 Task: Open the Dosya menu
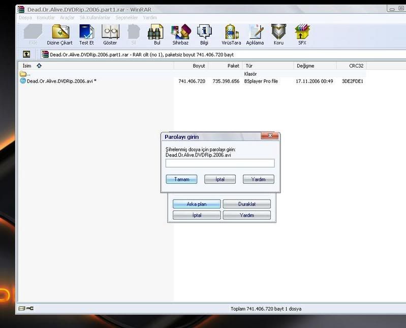[25, 18]
